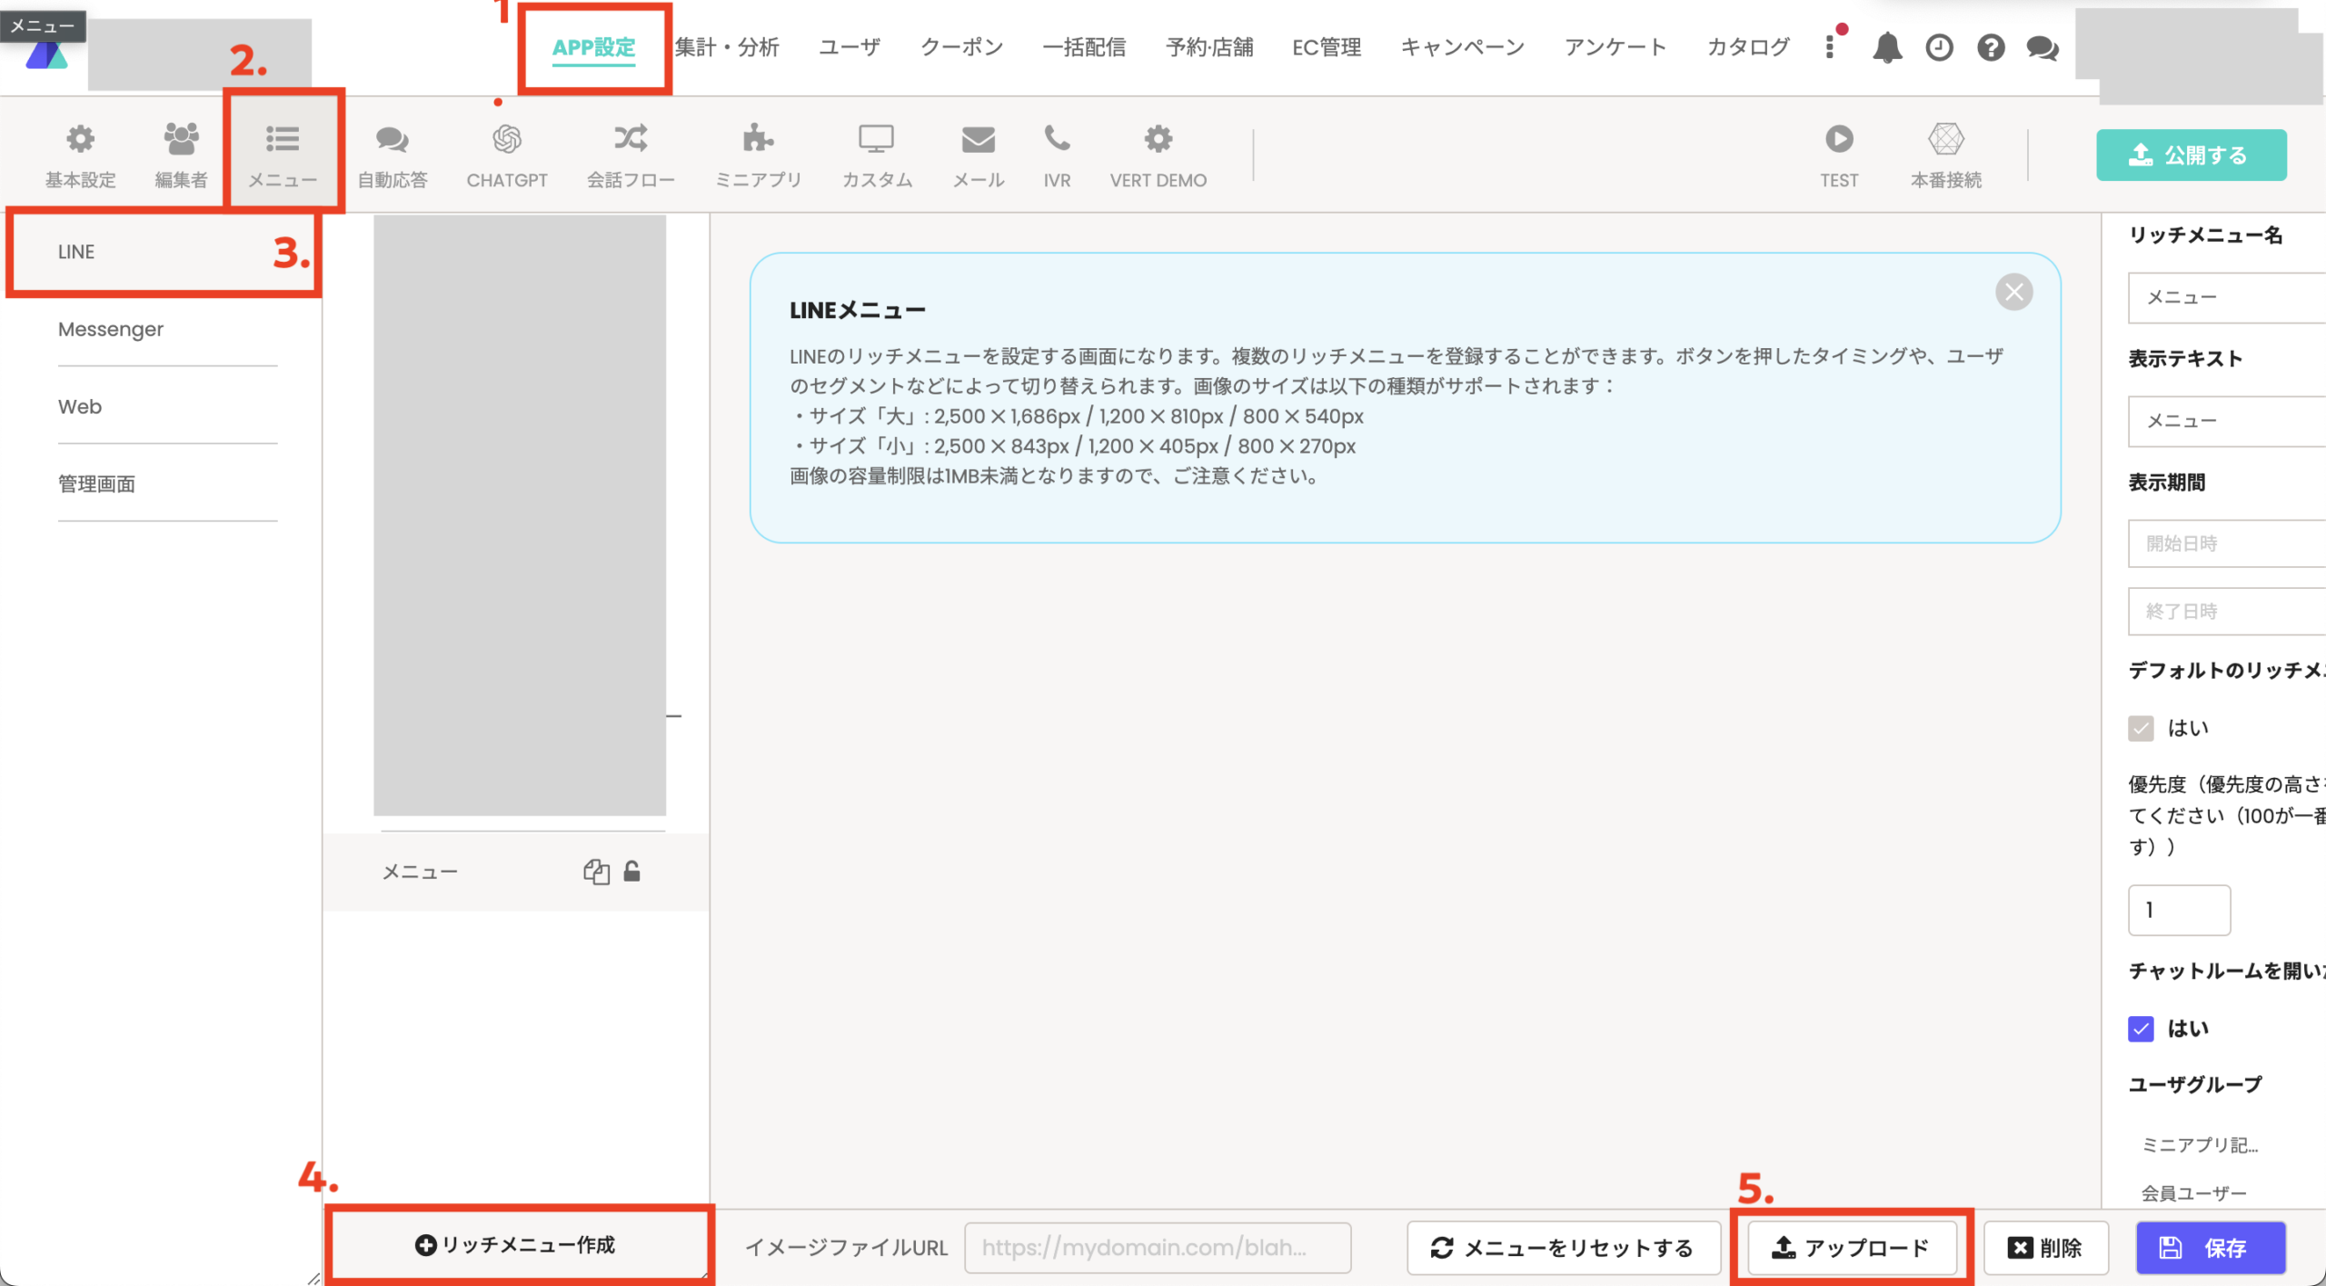Toggle the lock icon beside メニュー

point(632,872)
